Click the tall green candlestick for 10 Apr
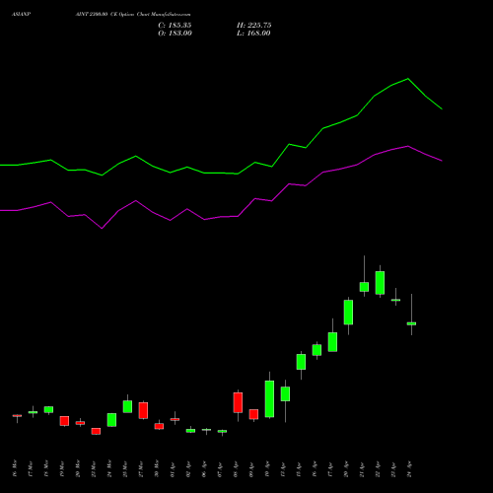This screenshot has height=493, width=493. [x=269, y=398]
